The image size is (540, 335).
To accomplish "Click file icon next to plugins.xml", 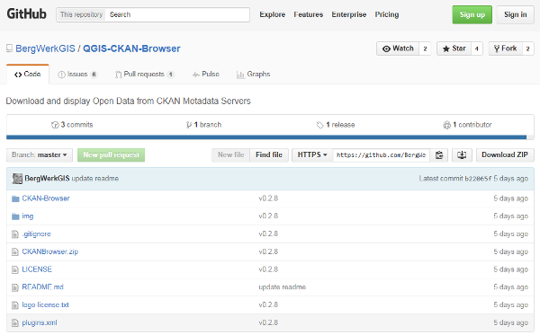I will point(14,323).
